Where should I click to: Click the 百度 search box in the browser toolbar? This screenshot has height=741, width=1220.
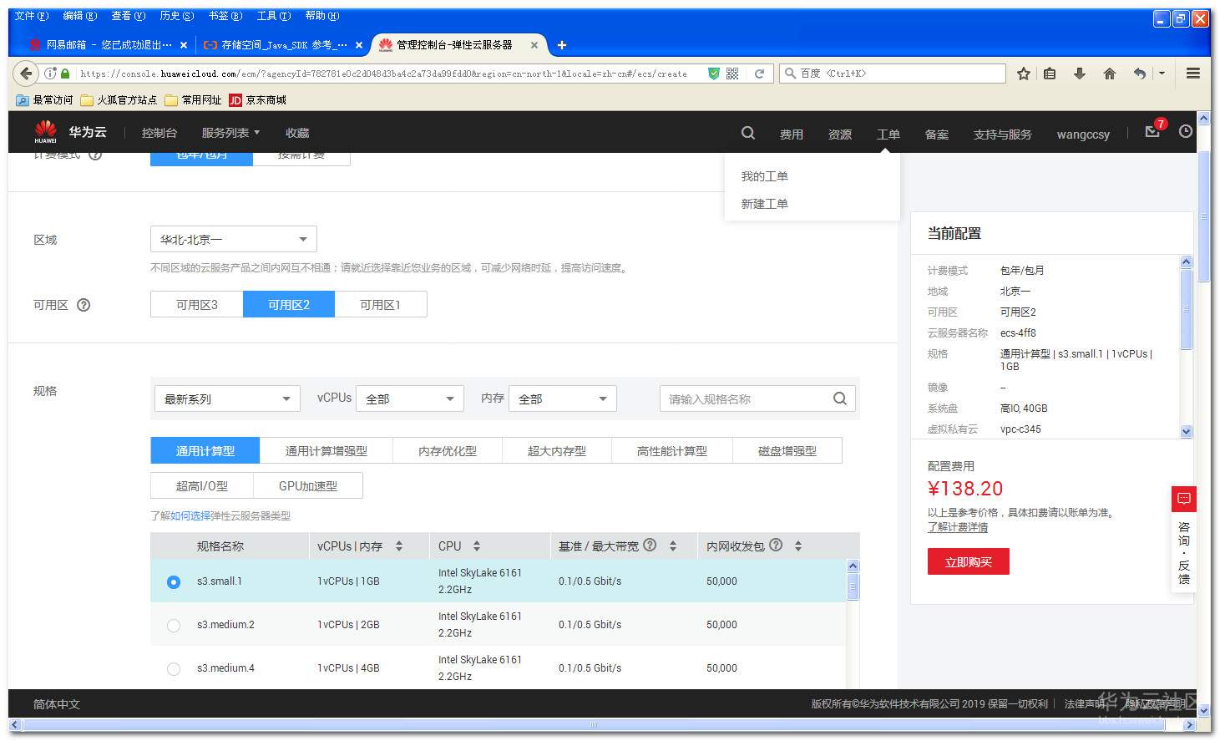(x=892, y=74)
